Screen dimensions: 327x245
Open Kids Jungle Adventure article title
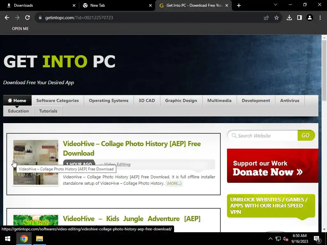coord(132,219)
